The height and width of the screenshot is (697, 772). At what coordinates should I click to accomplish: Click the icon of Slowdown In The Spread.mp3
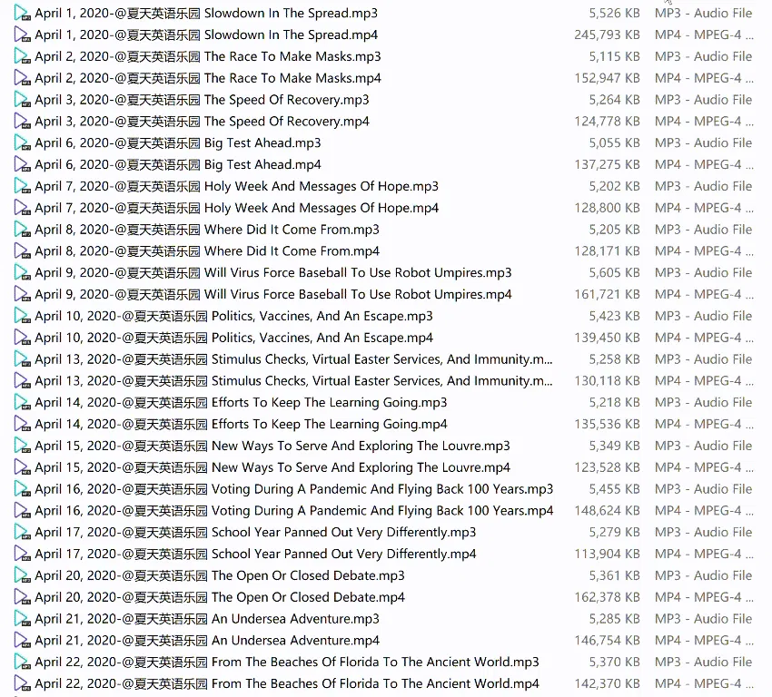pos(22,13)
